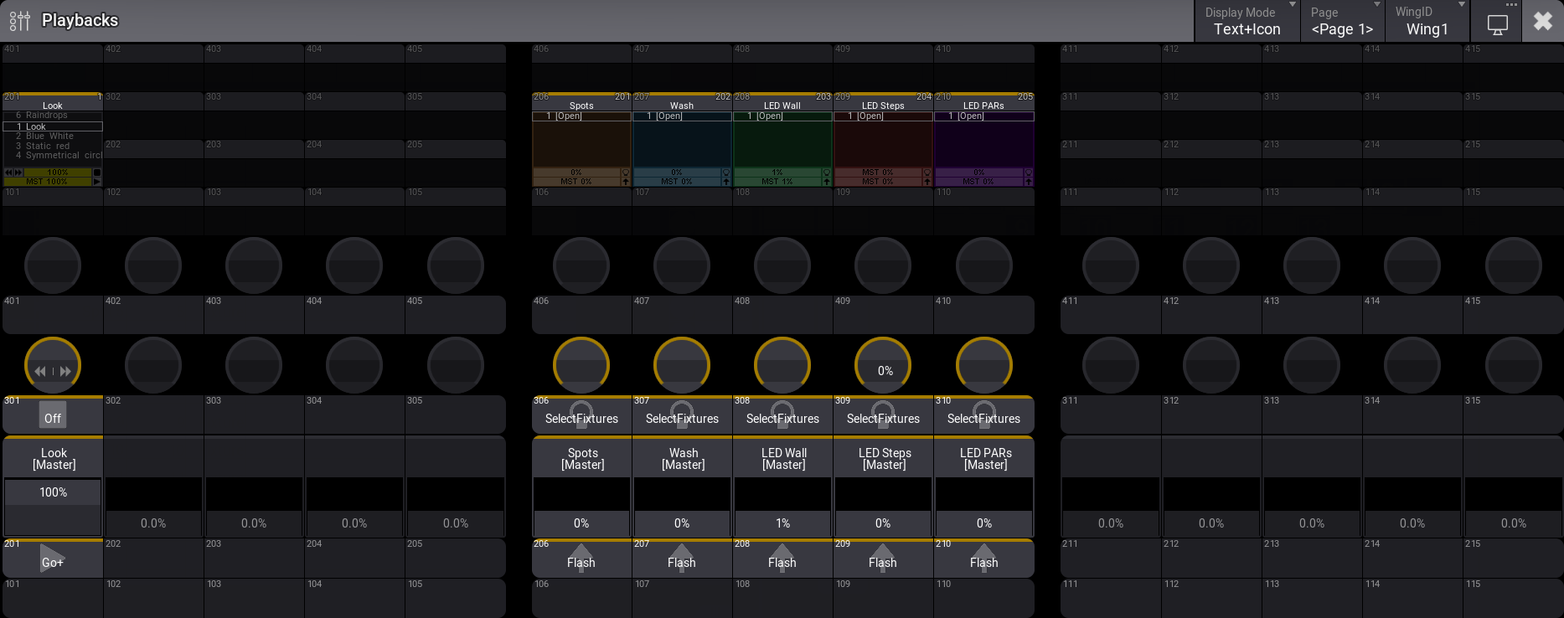Click the fast-forward icon in Look executor panel
The width and height of the screenshot is (1564, 618).
pos(18,173)
